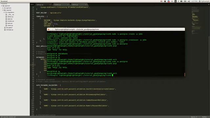This screenshot has width=210, height=118.
Task: Open __init__.py in the sidebar
Action: click(10, 14)
